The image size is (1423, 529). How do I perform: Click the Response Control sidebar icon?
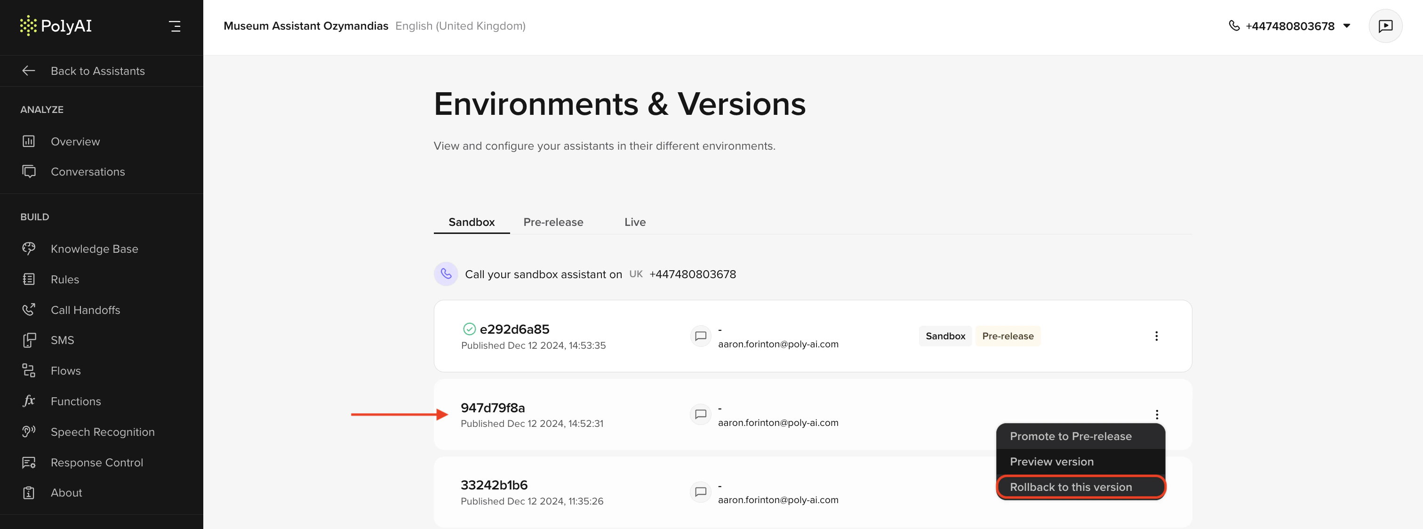(x=29, y=462)
